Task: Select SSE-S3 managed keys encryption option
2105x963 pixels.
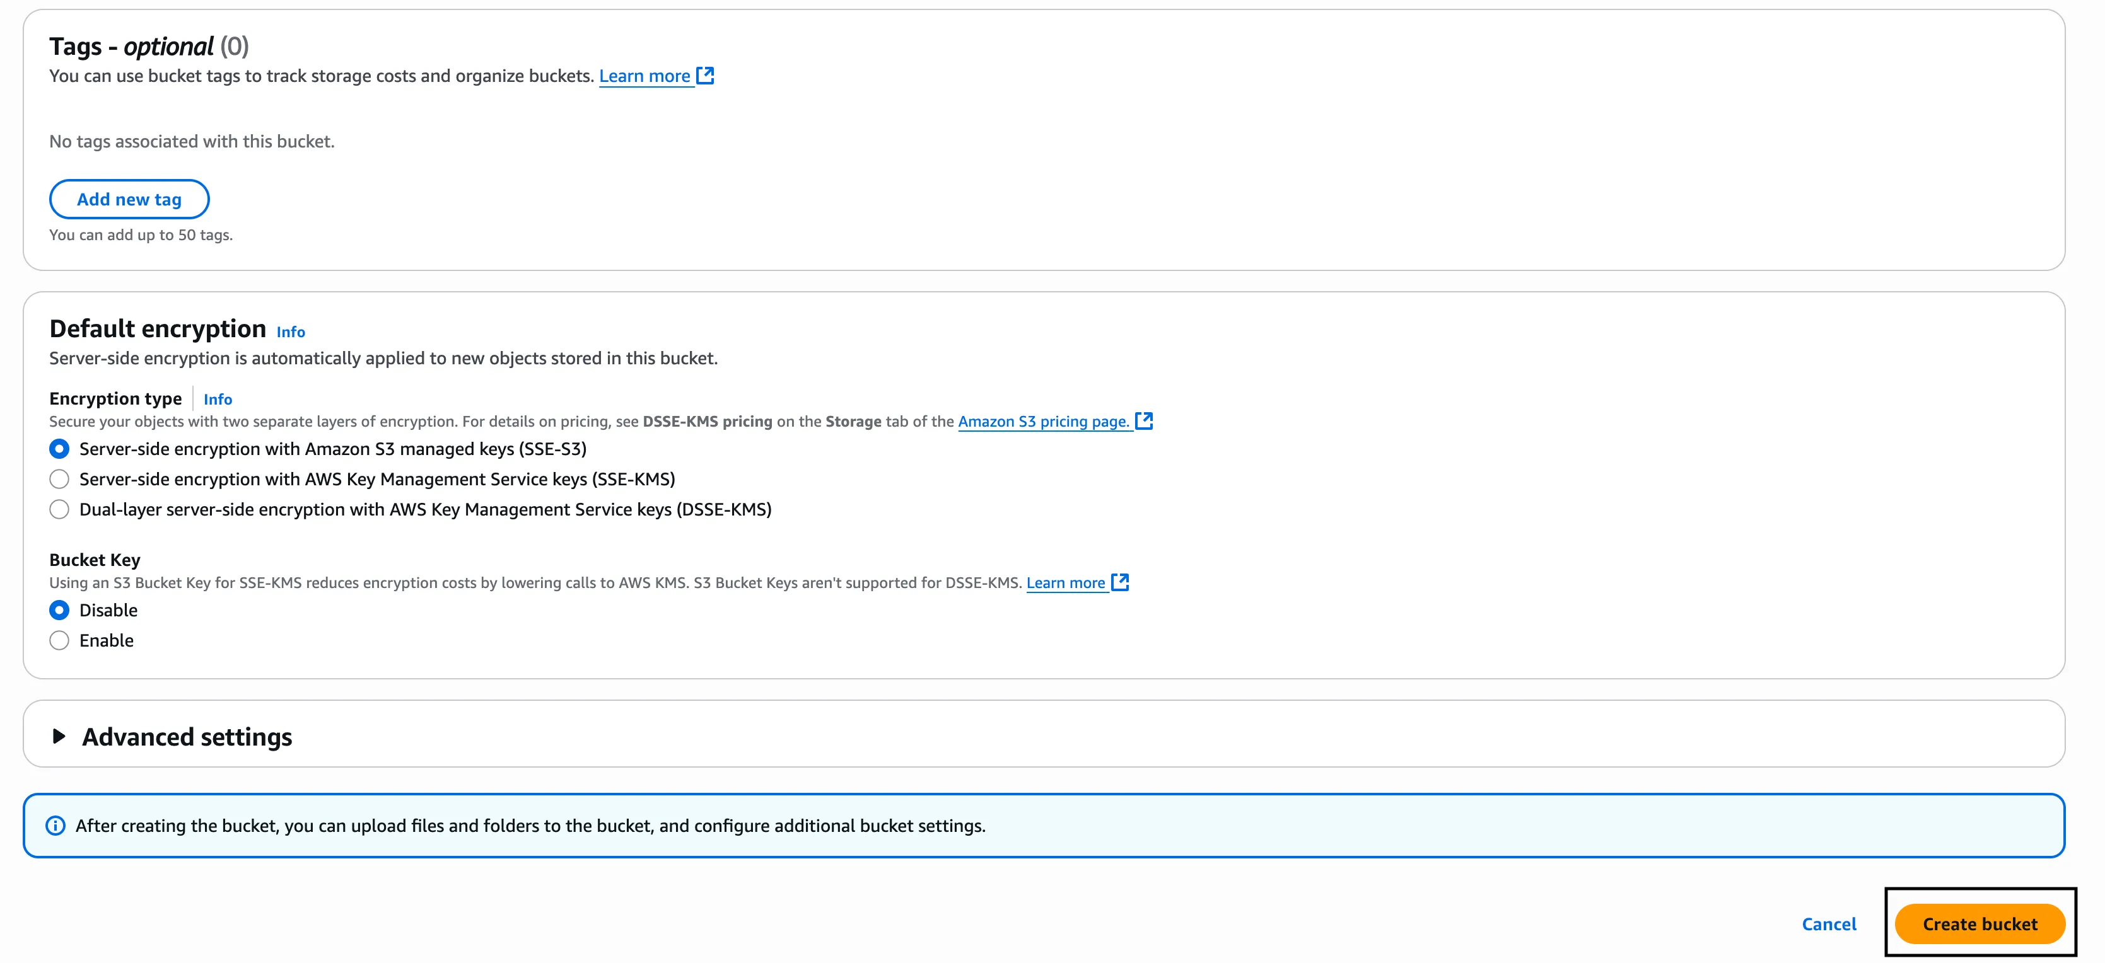Action: [60, 449]
